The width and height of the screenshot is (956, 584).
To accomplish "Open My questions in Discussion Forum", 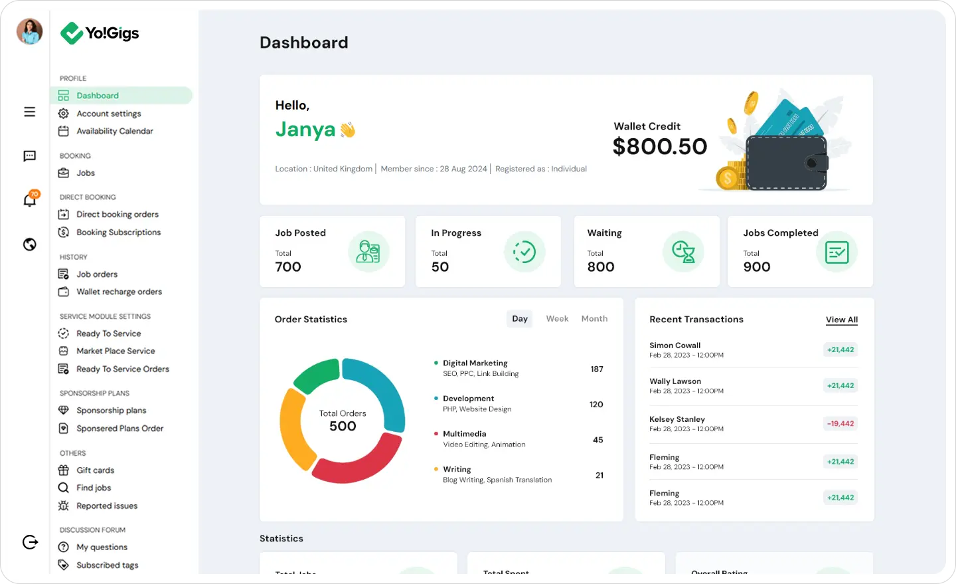I will click(100, 547).
